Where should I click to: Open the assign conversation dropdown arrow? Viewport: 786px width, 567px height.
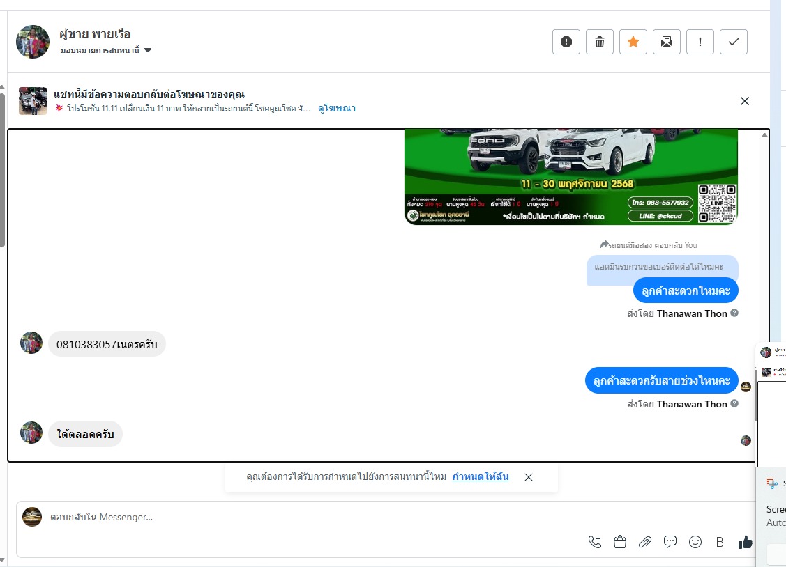tap(148, 50)
